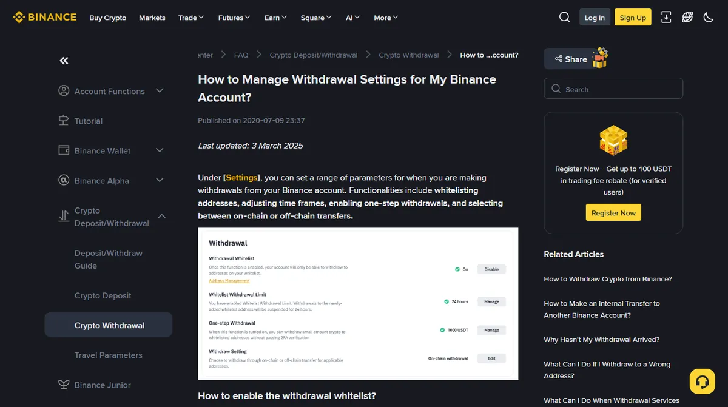Click the share icon in Share button
Image resolution: width=728 pixels, height=407 pixels.
click(558, 59)
